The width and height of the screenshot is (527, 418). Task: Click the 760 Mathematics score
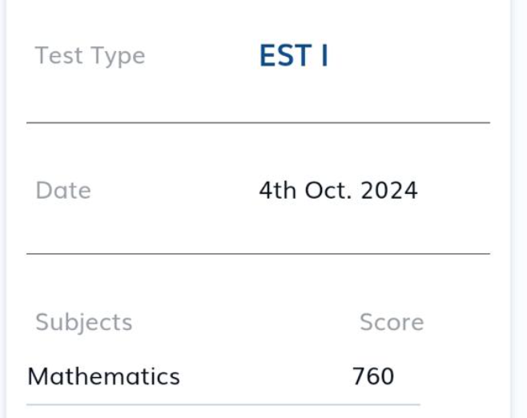coord(373,376)
